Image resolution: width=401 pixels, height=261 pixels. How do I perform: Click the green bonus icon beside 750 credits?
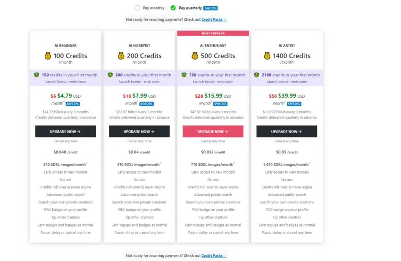click(184, 75)
